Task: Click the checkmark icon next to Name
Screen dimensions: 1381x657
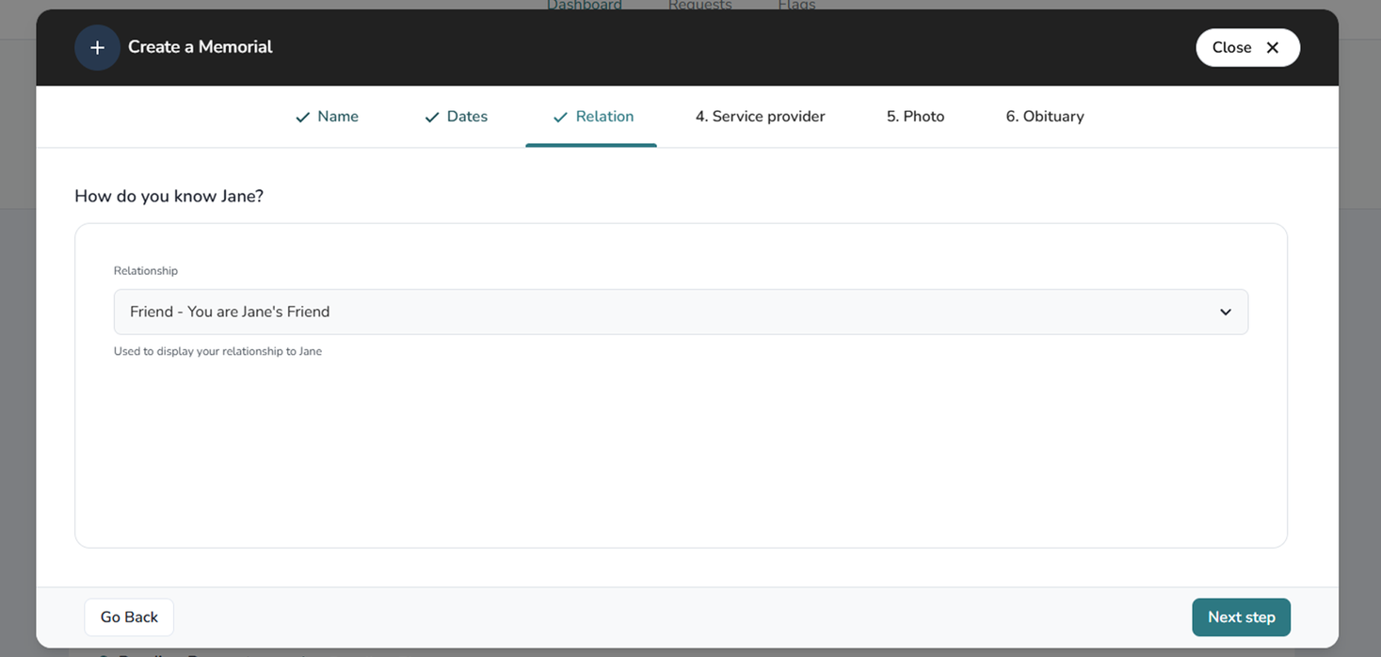Action: point(302,118)
